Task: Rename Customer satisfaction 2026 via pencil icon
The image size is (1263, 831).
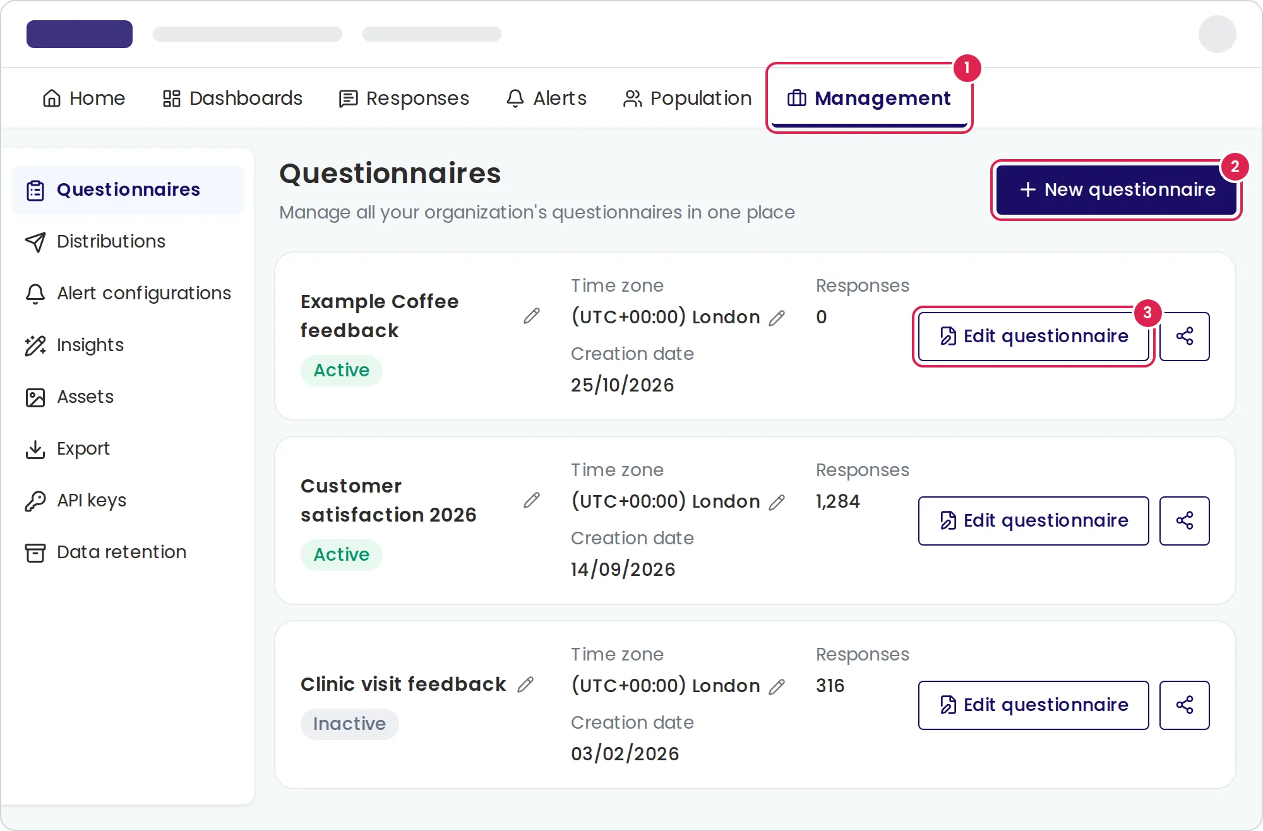Action: click(532, 500)
